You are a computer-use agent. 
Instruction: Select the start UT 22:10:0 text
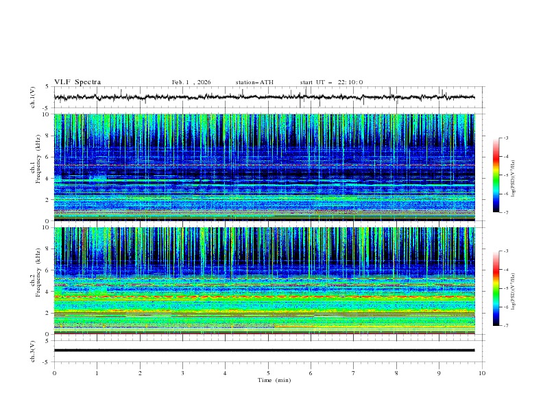point(331,82)
